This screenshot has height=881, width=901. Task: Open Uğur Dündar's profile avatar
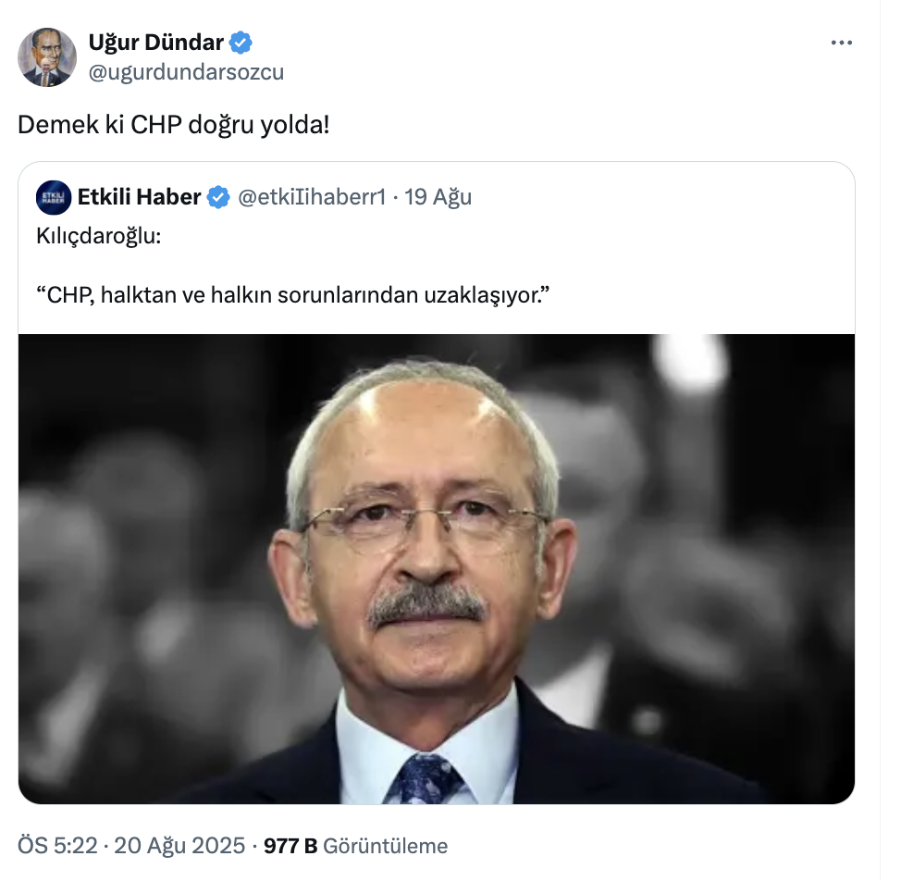click(x=47, y=56)
